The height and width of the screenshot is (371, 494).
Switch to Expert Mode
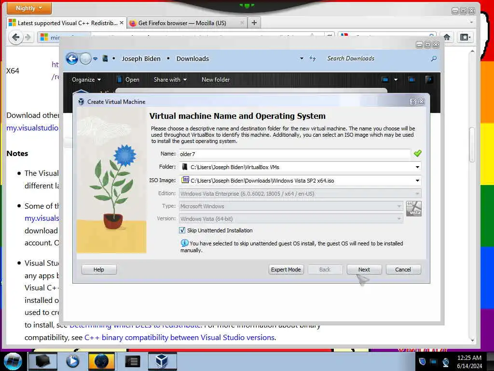point(286,270)
